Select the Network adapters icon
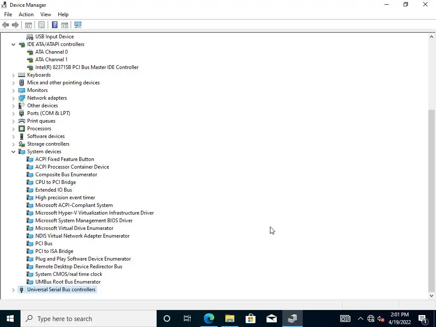 22,98
